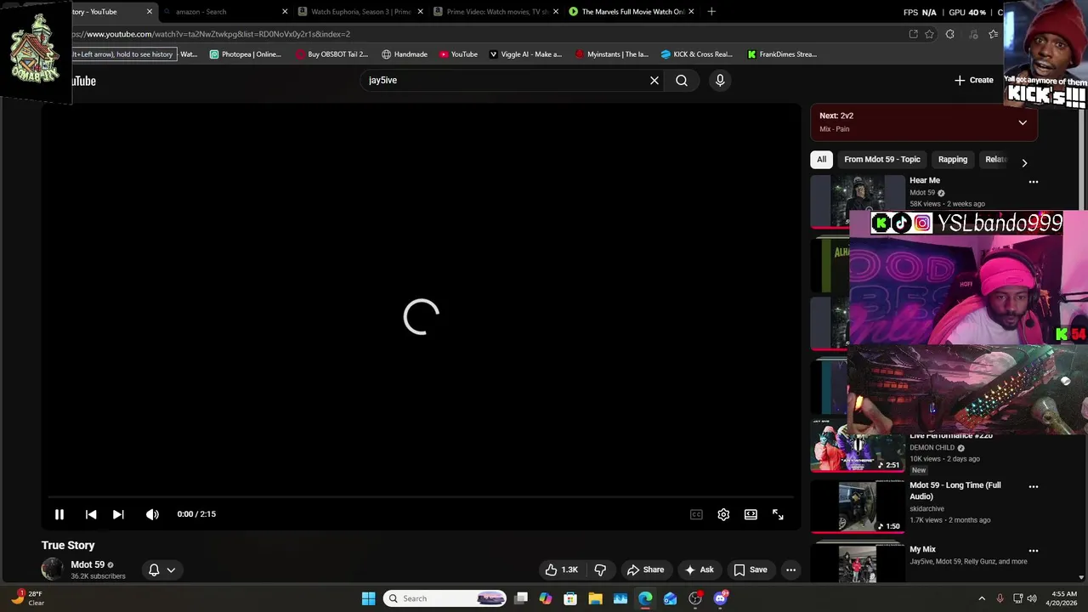Expand notification options chevron beside the bell
The height and width of the screenshot is (612, 1088).
pyautogui.click(x=171, y=570)
